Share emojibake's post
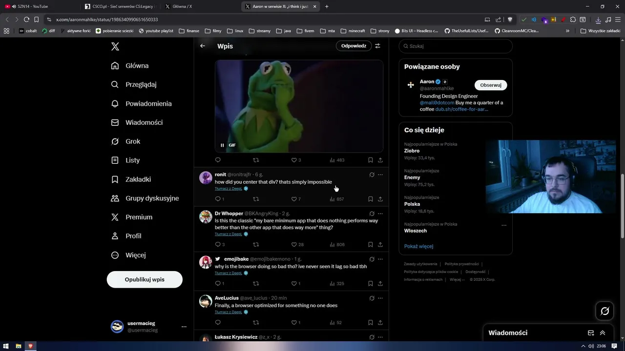 point(380,284)
